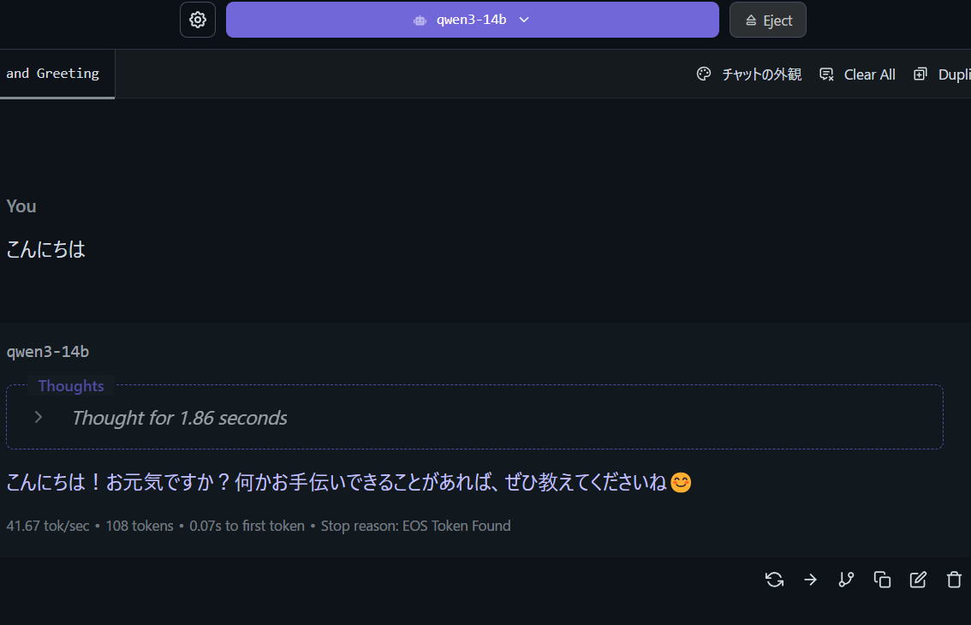Click the 'You' sender label

pyautogui.click(x=21, y=206)
